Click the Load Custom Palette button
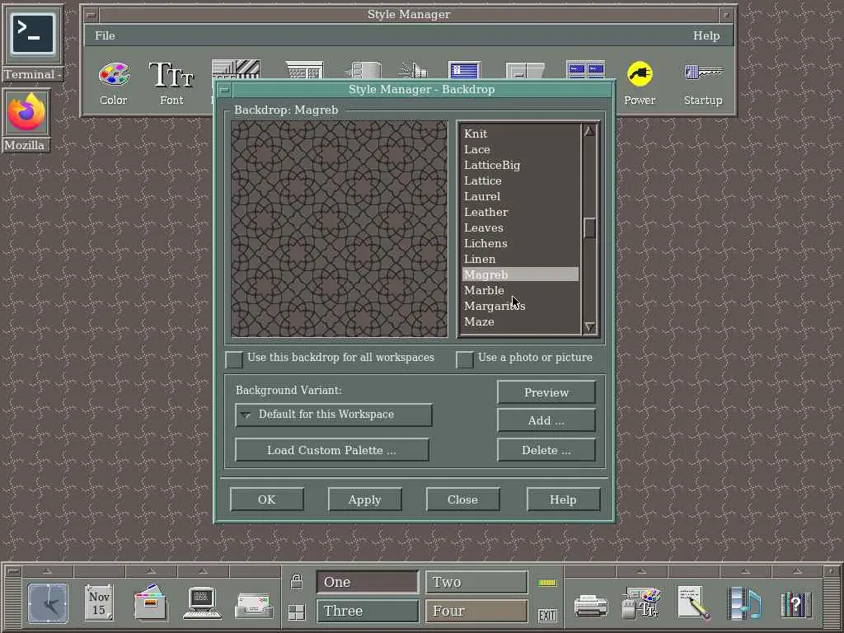Image resolution: width=844 pixels, height=633 pixels. point(331,450)
